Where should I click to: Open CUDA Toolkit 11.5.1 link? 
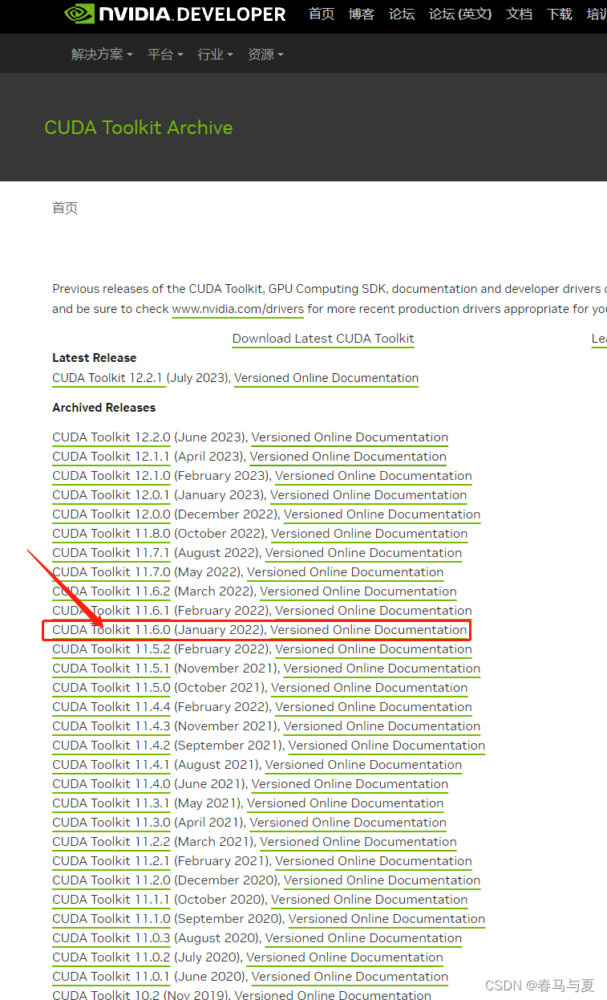click(111, 669)
